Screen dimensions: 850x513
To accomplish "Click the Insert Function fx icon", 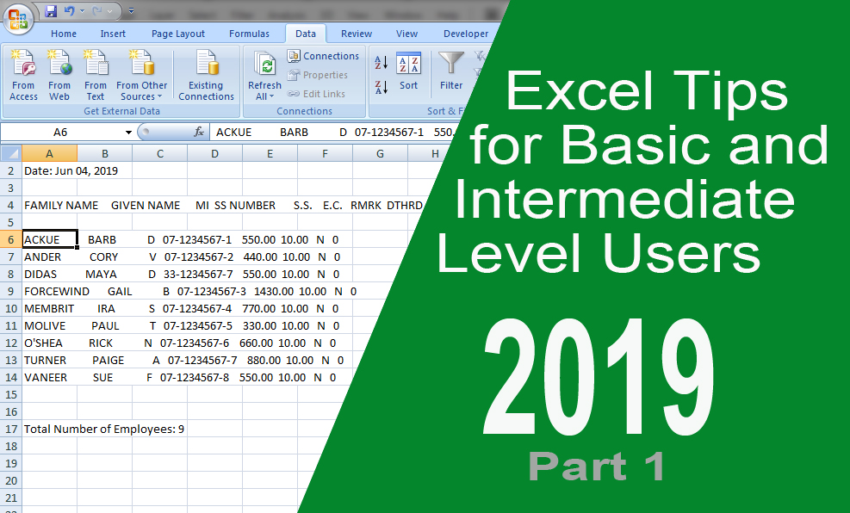I will pos(201,132).
